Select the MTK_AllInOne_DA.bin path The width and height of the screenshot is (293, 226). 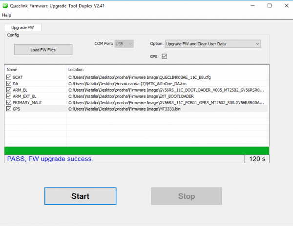(x=127, y=84)
